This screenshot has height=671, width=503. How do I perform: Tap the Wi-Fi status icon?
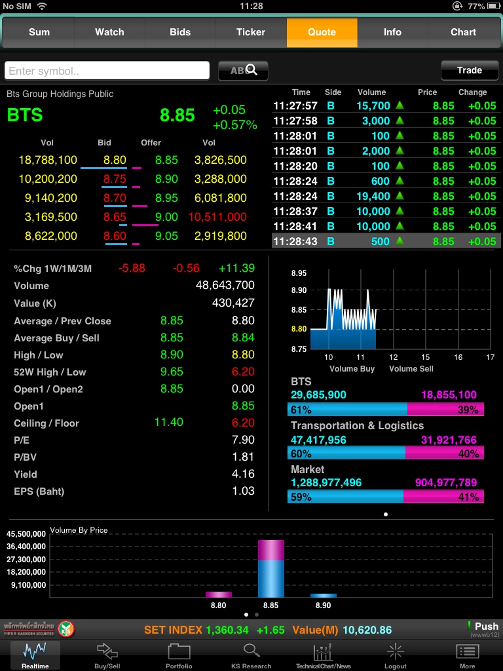41,6
